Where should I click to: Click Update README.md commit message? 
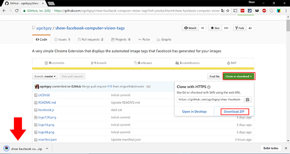(x=126, y=102)
